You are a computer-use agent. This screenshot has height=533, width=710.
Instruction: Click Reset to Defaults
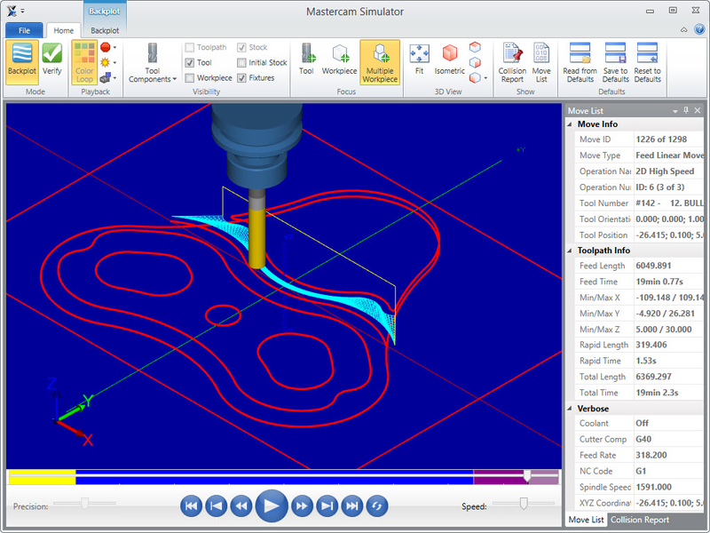tap(648, 62)
